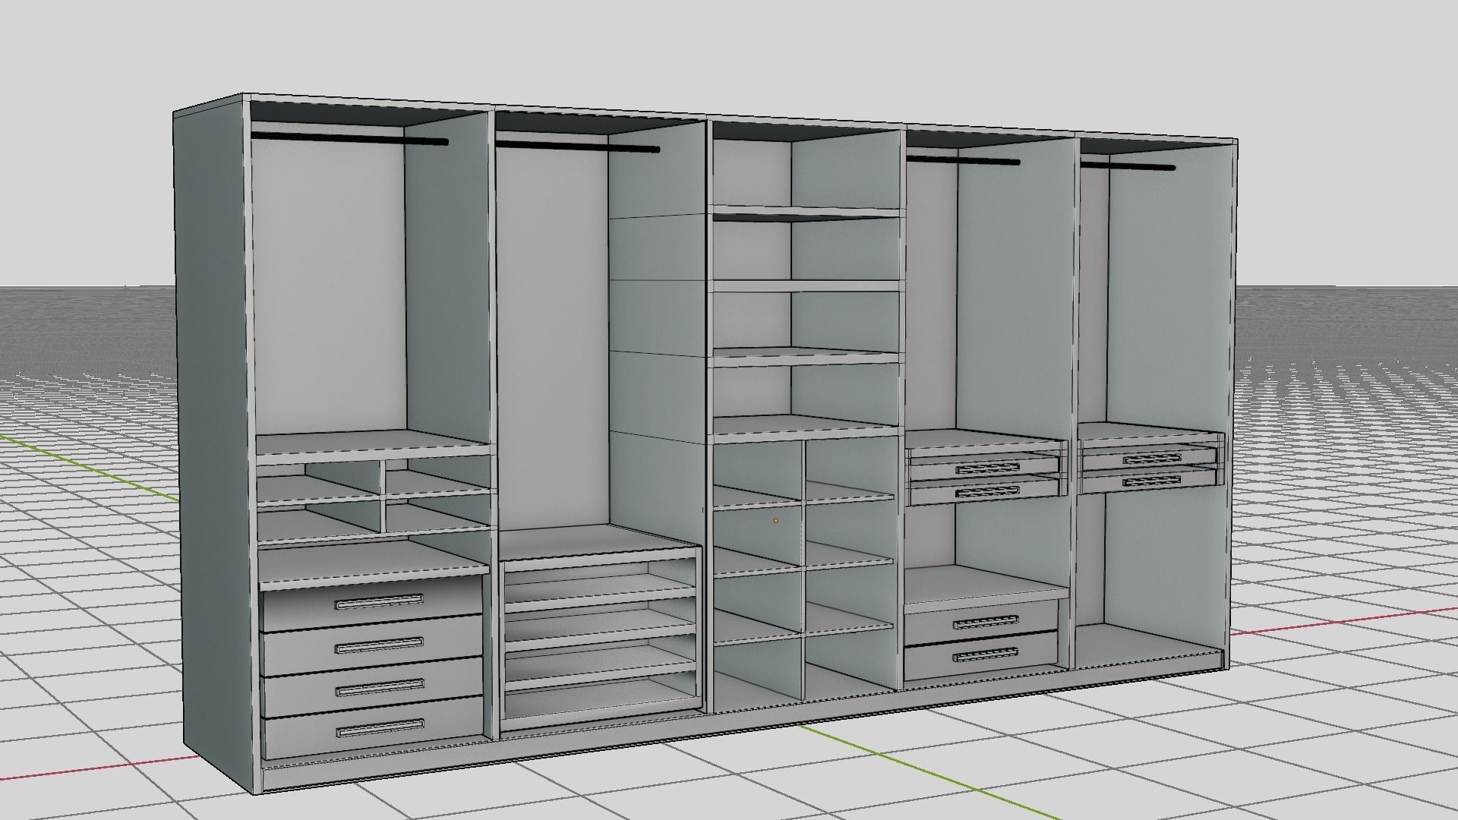Image resolution: width=1458 pixels, height=820 pixels.
Task: Select the hanging rod in the leftmost compartment
Action: click(x=349, y=138)
